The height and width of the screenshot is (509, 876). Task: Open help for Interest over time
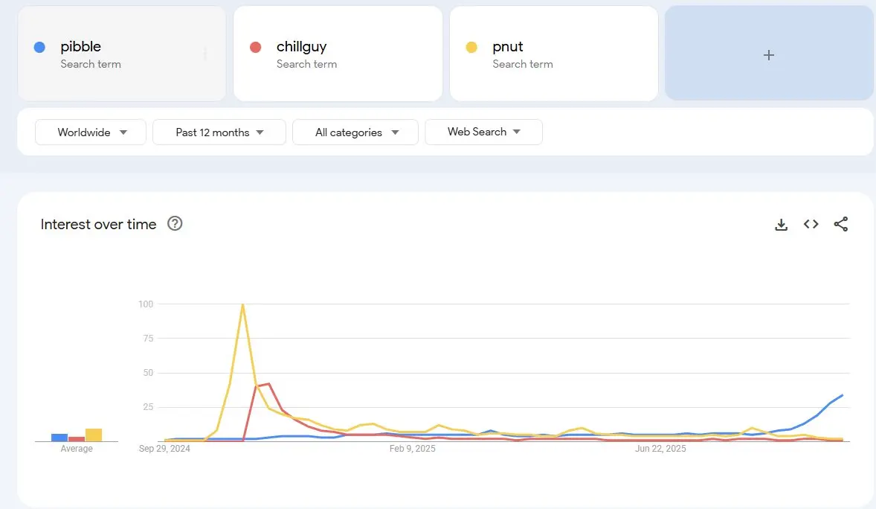coord(175,224)
